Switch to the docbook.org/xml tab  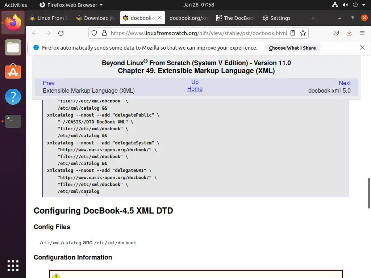[189, 18]
